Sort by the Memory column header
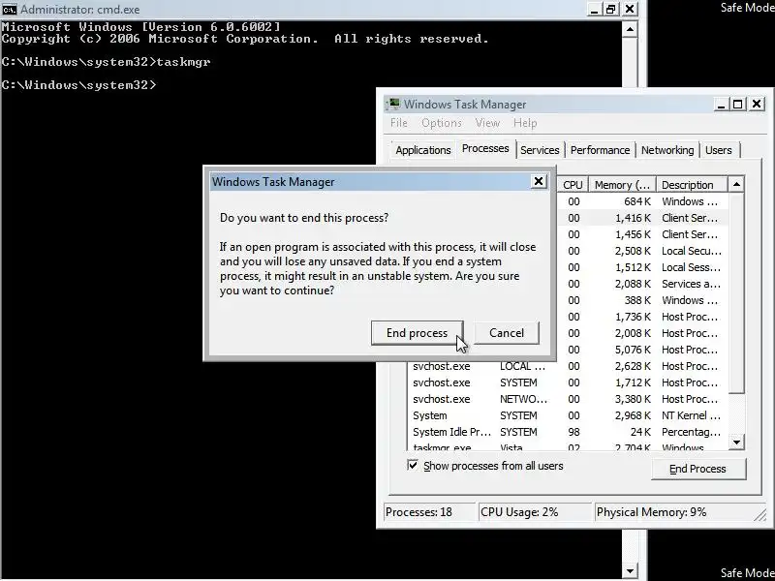775x581 pixels. point(622,185)
